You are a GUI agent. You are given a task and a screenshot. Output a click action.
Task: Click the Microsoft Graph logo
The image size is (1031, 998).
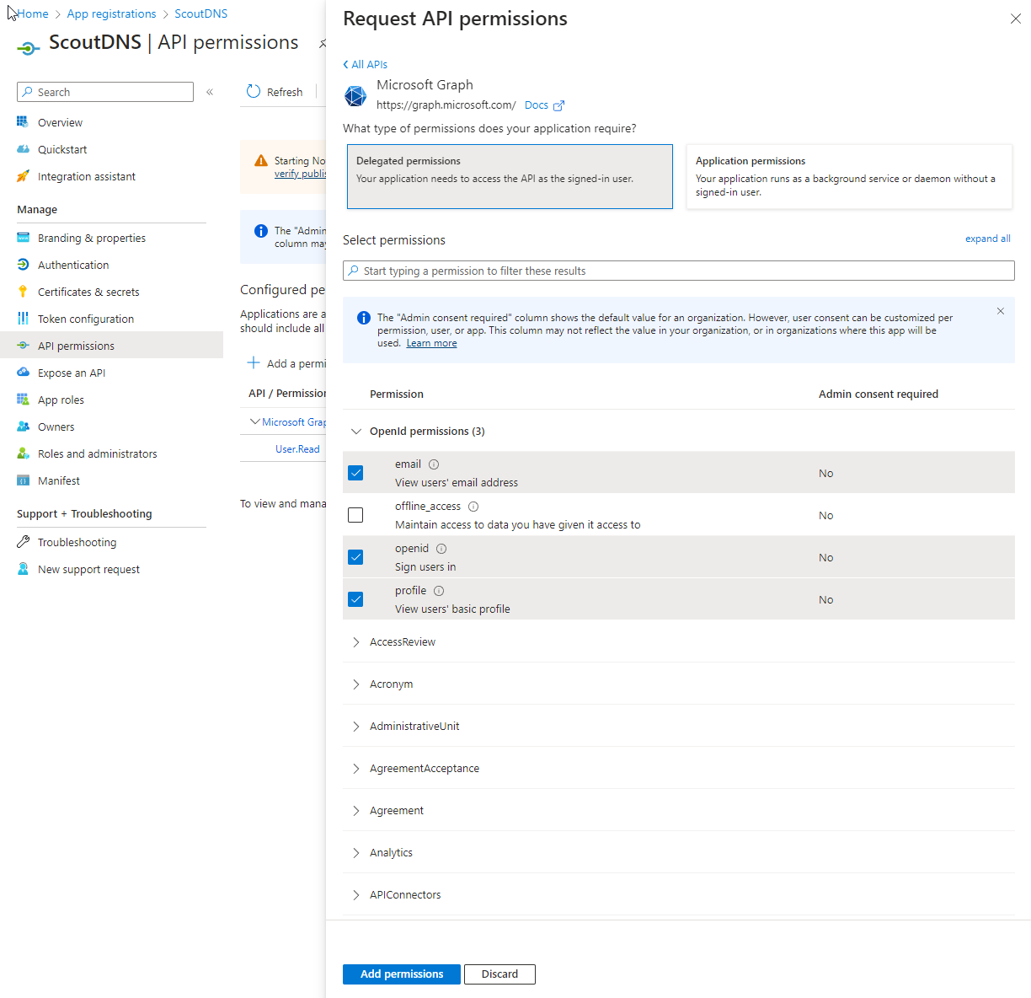coord(355,96)
